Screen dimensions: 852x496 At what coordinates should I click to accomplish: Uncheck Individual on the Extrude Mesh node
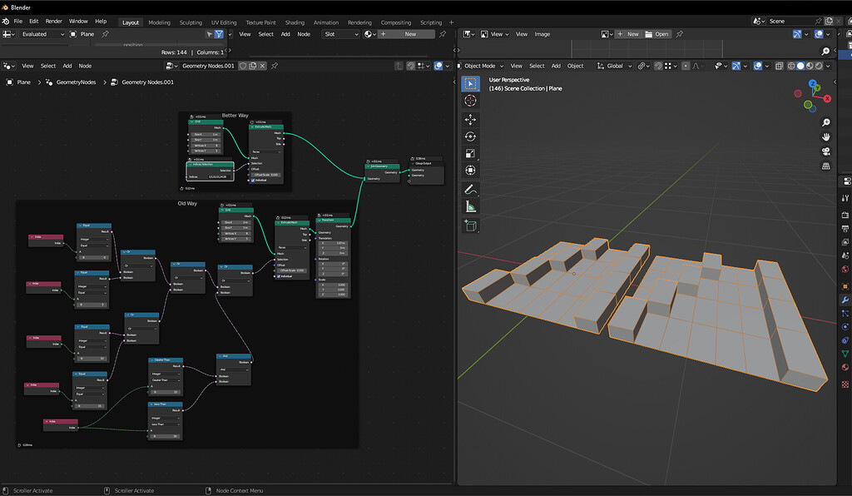[x=253, y=180]
